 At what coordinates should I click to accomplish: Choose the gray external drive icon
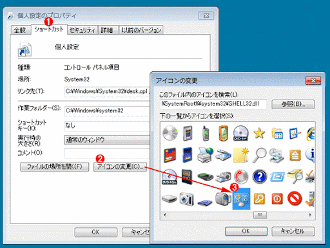point(170,199)
